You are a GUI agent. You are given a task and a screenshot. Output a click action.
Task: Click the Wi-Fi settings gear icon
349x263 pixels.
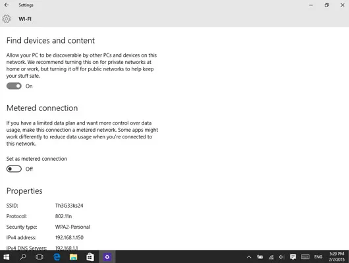[7, 19]
